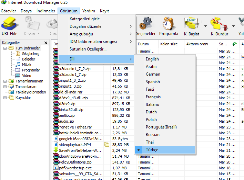Switch language to English
Viewport: 244px width, 180px height.
click(x=165, y=59)
